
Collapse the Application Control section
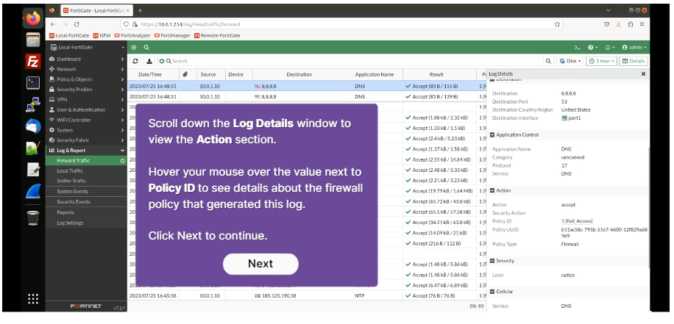(492, 134)
